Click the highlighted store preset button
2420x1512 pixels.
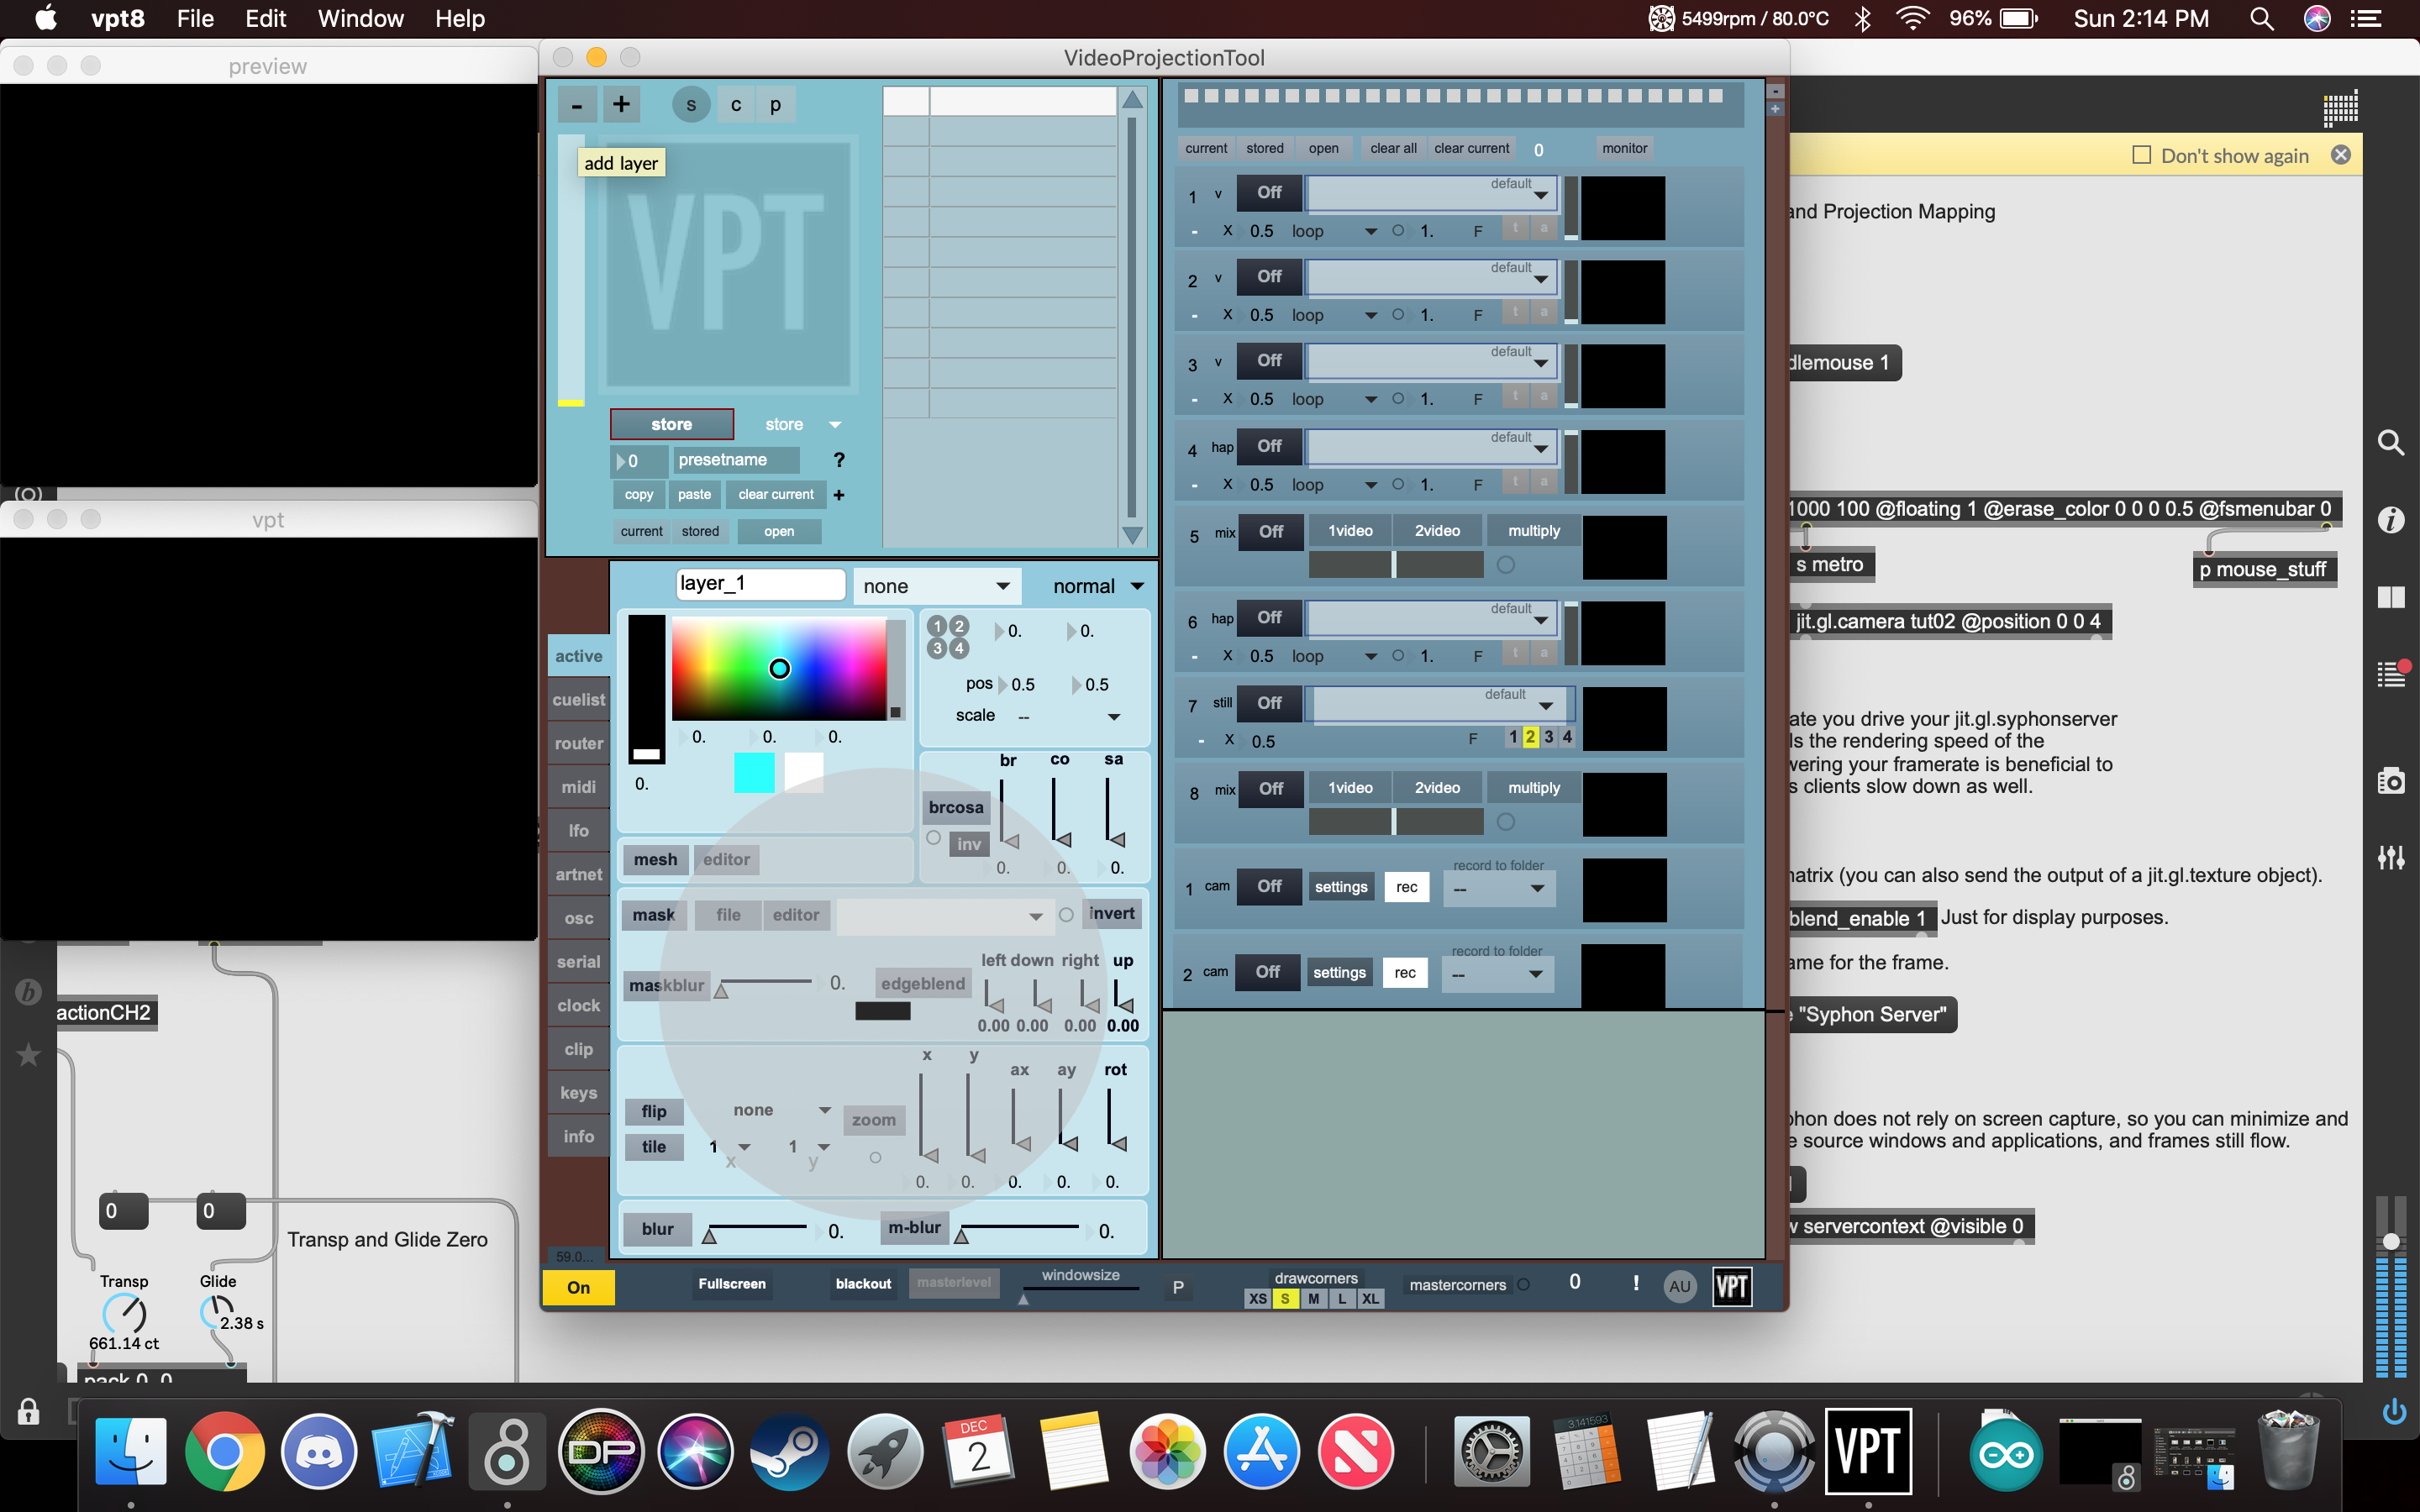(672, 424)
